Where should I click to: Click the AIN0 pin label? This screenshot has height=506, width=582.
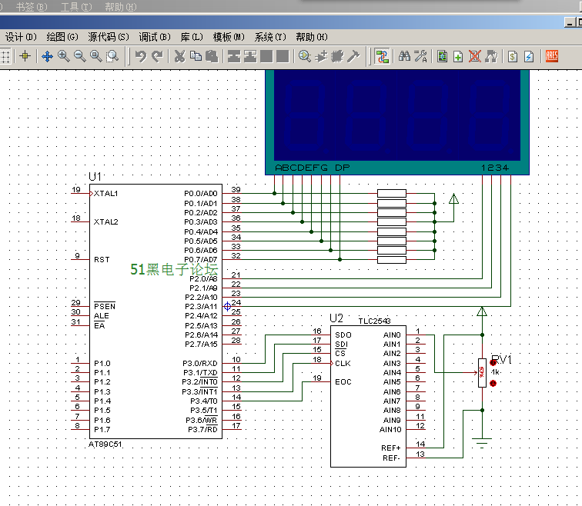coord(392,335)
